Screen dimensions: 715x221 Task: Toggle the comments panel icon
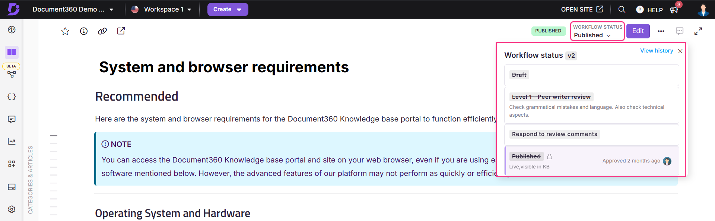(680, 31)
